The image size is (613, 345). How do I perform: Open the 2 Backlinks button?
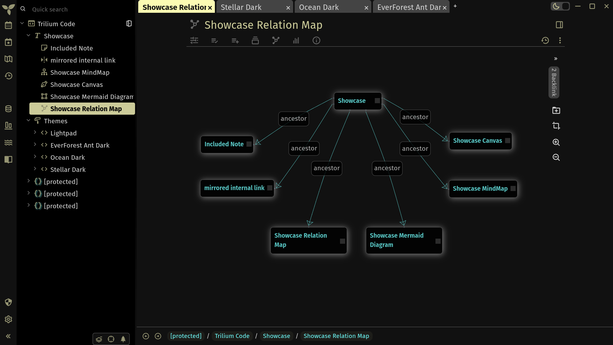click(554, 82)
